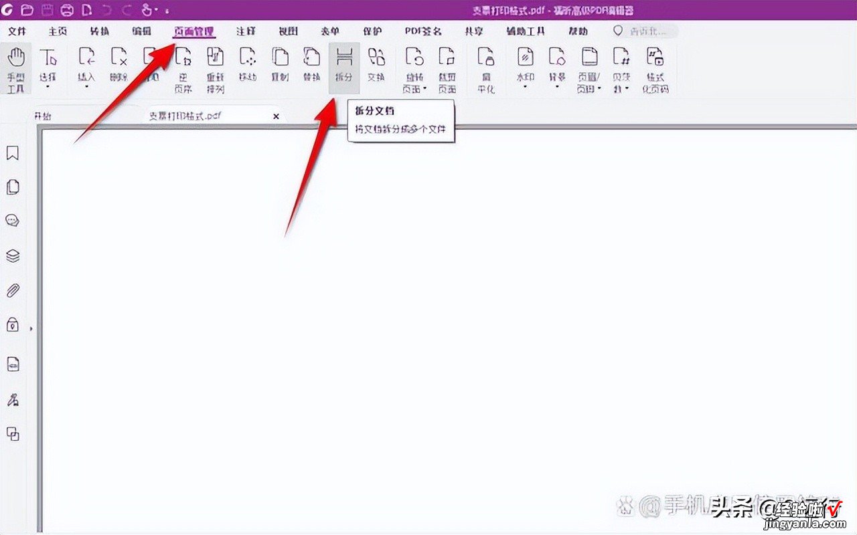857x535 pixels.
Task: Switch to the View (视图) ribbon tab
Action: tap(288, 31)
